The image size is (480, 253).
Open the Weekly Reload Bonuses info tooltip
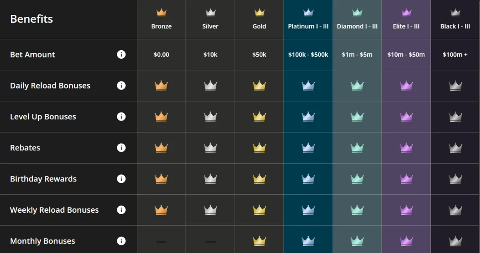tap(121, 210)
